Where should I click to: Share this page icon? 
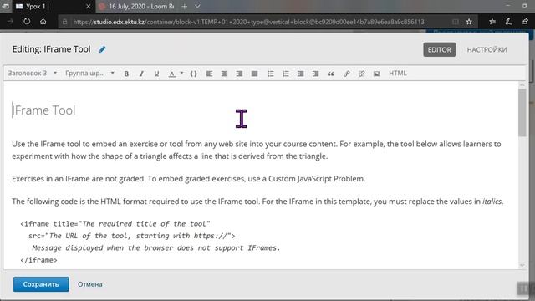point(524,22)
